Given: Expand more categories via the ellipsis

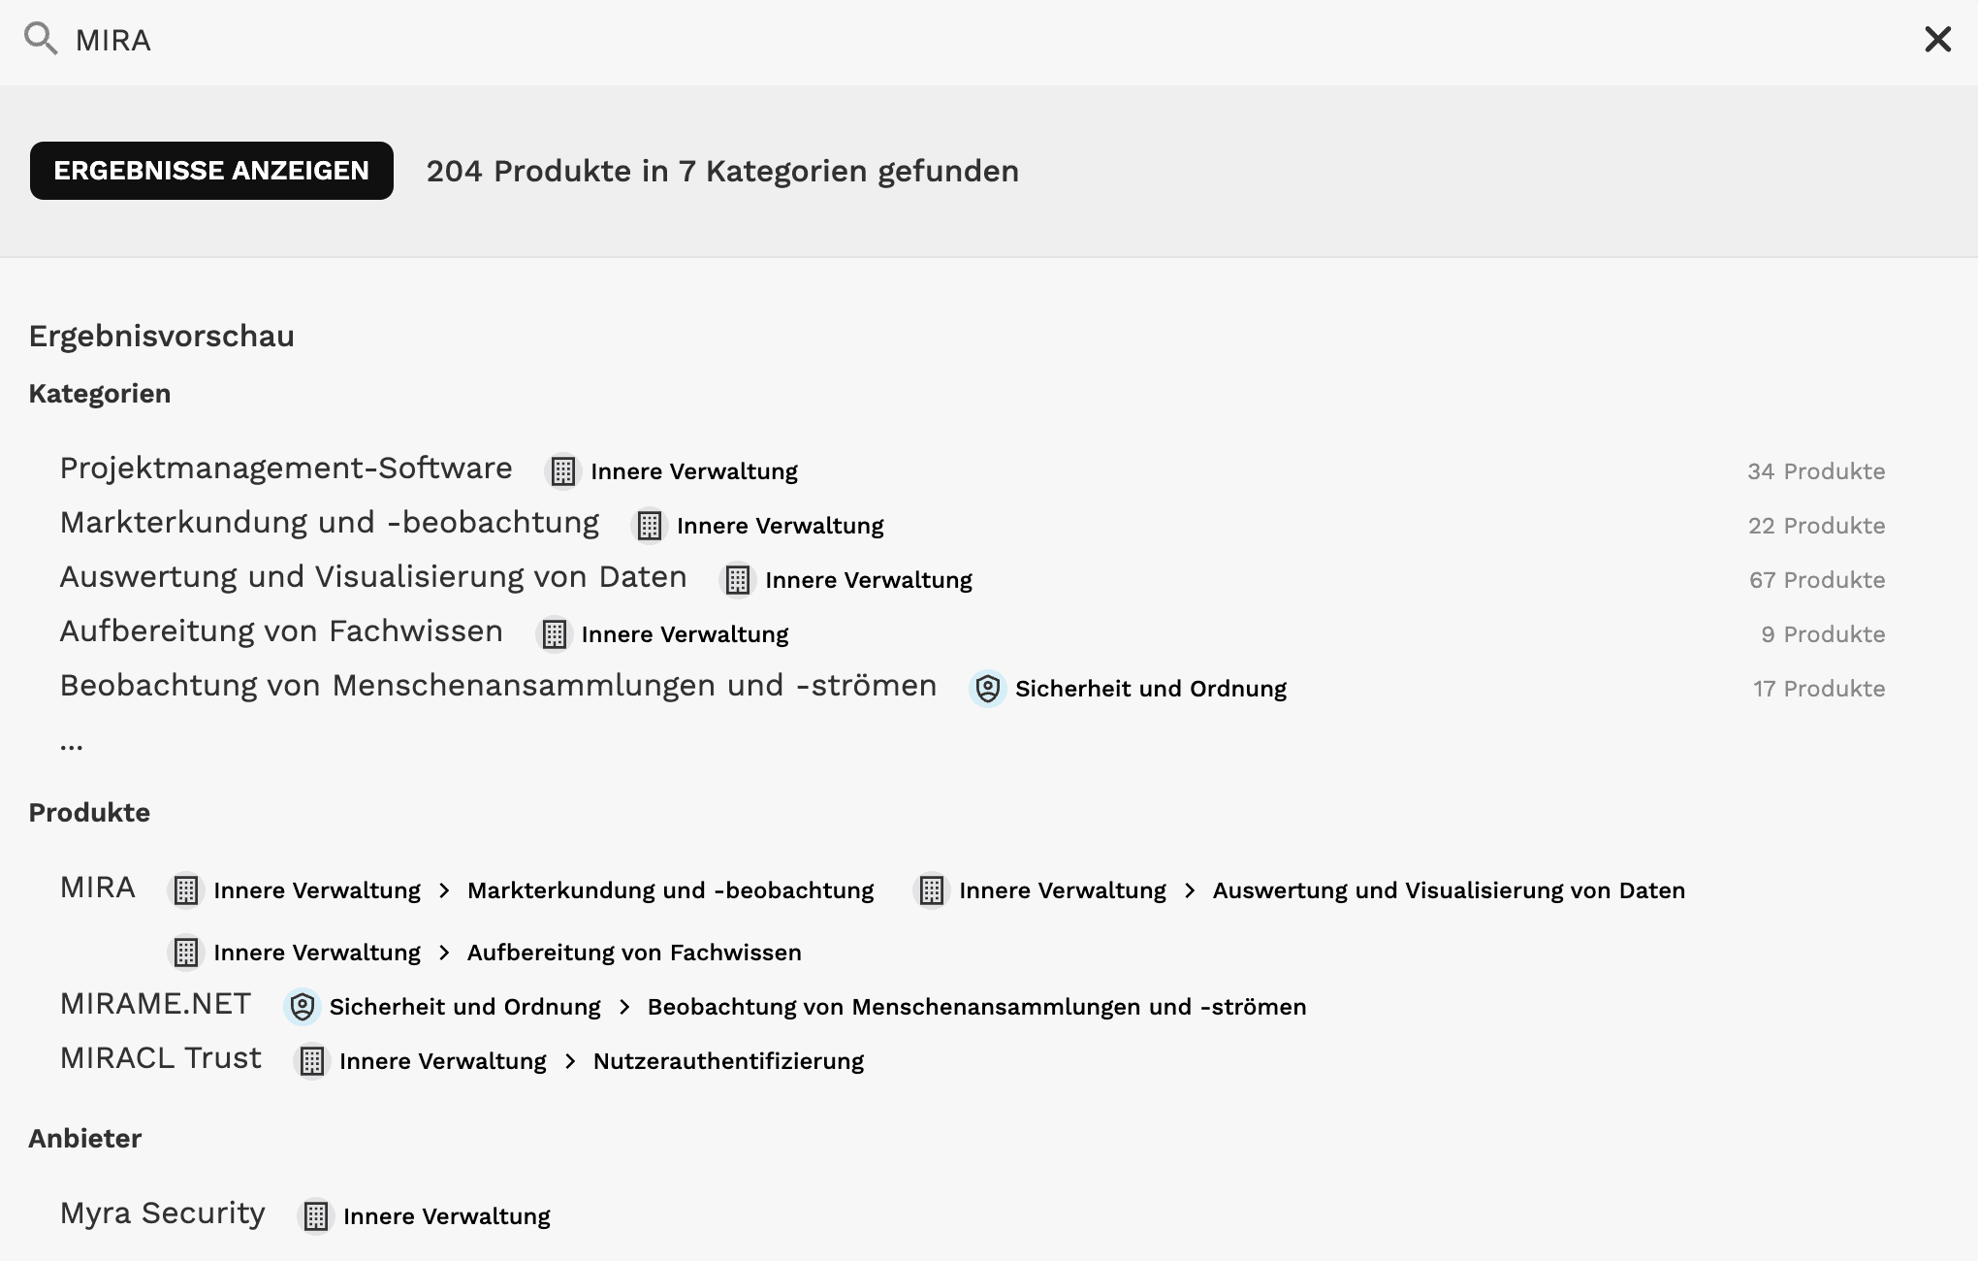Looking at the screenshot, I should click(72, 745).
